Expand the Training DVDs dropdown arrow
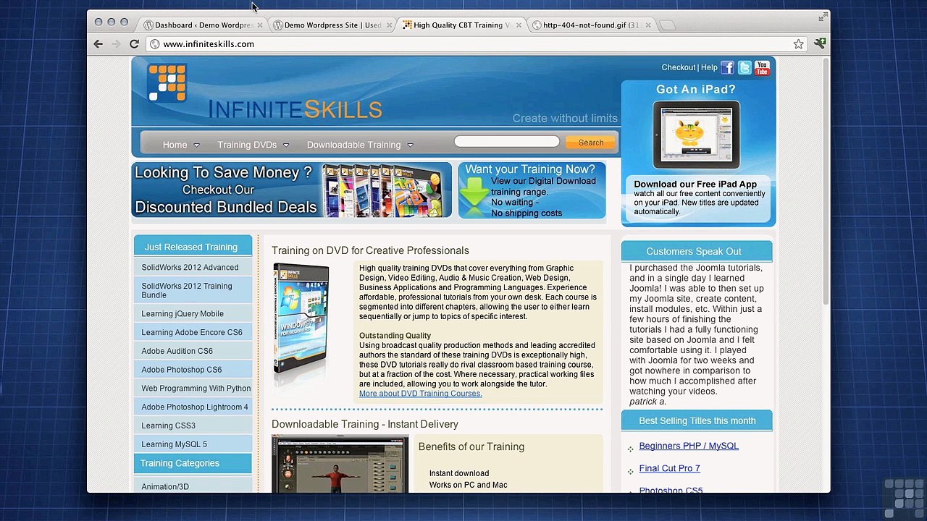This screenshot has height=521, width=927. pos(286,145)
